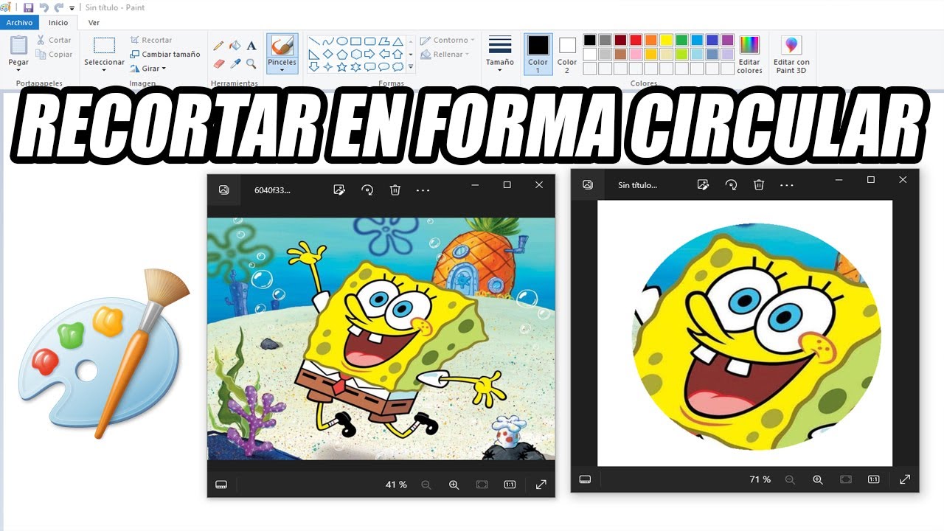Open more options (…) in 6040f33 window
944x531 pixels.
[423, 190]
